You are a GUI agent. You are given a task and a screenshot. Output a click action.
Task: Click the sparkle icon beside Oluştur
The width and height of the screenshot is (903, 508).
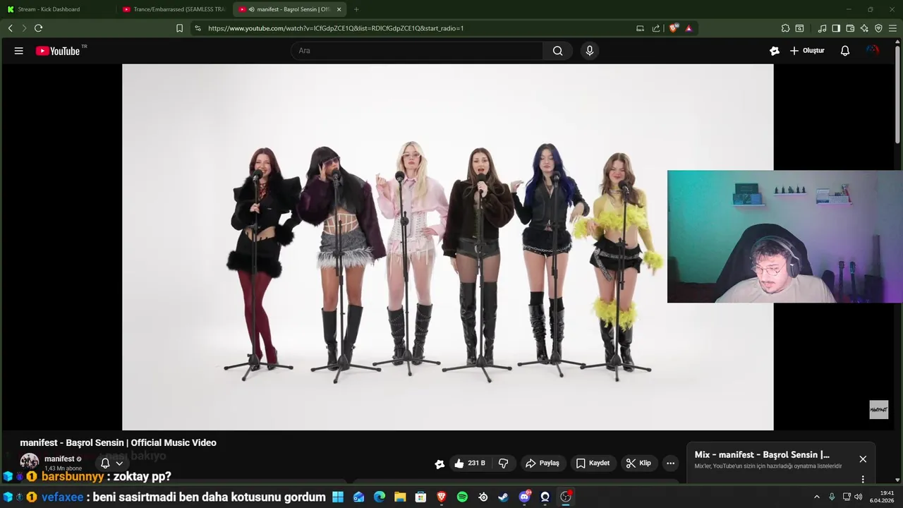pos(775,51)
